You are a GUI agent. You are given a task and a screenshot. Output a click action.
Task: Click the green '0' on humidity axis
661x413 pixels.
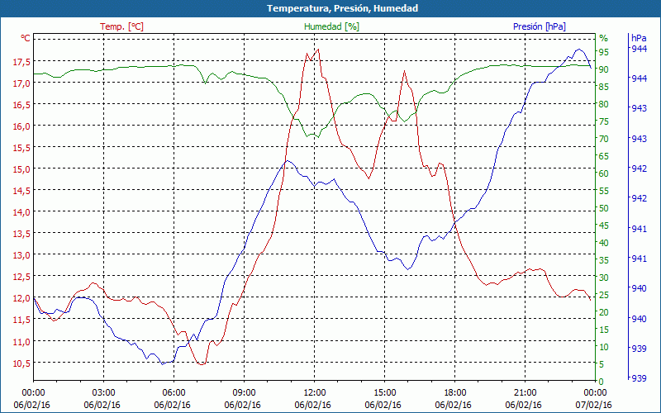pyautogui.click(x=602, y=382)
